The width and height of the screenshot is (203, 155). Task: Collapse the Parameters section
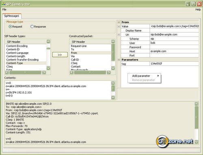point(119,60)
